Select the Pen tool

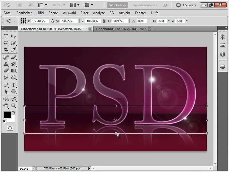pyautogui.click(x=6, y=85)
